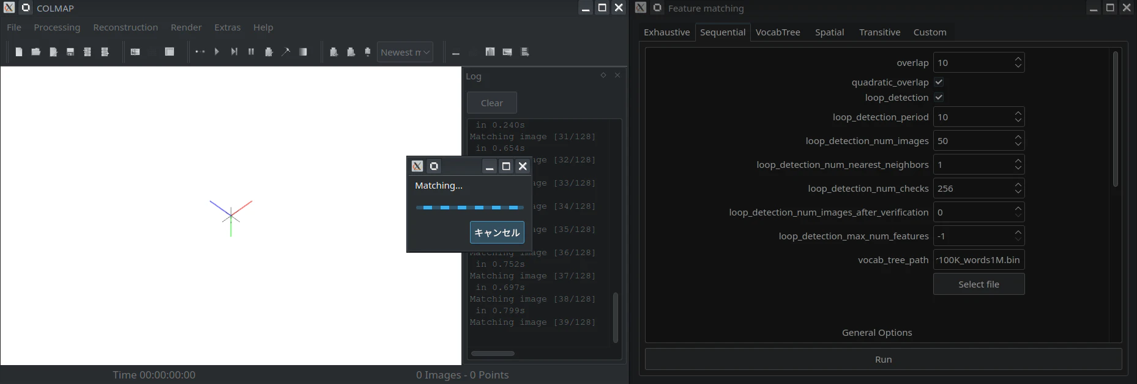Click the Feature matching options vertical scrollbar
The width and height of the screenshot is (1137, 384).
click(x=1115, y=119)
